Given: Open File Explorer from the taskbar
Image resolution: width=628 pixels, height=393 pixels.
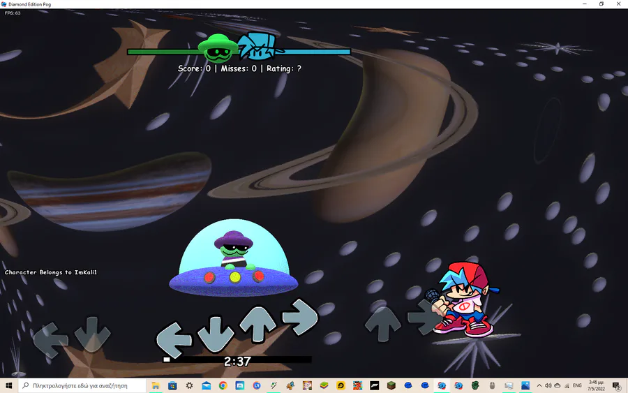Looking at the screenshot, I should [x=156, y=385].
